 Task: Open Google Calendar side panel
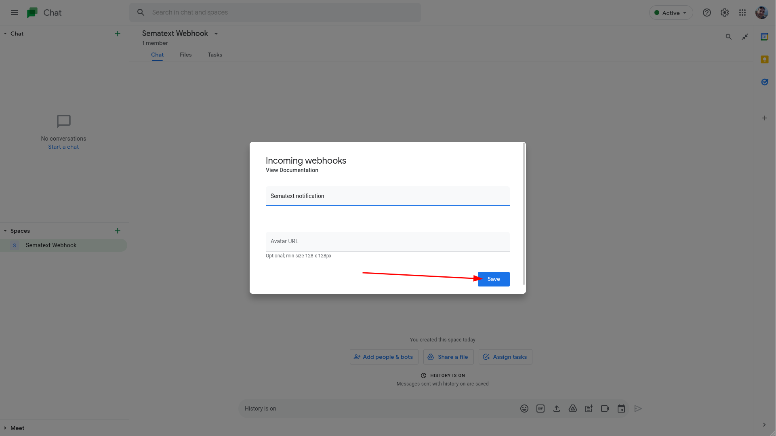coord(764,37)
